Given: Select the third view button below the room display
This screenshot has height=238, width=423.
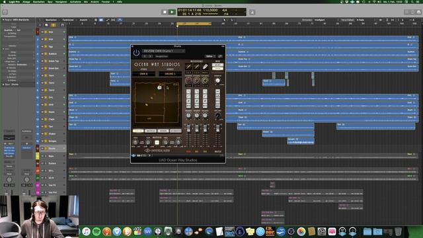Looking at the screenshot, I should click(163, 131).
